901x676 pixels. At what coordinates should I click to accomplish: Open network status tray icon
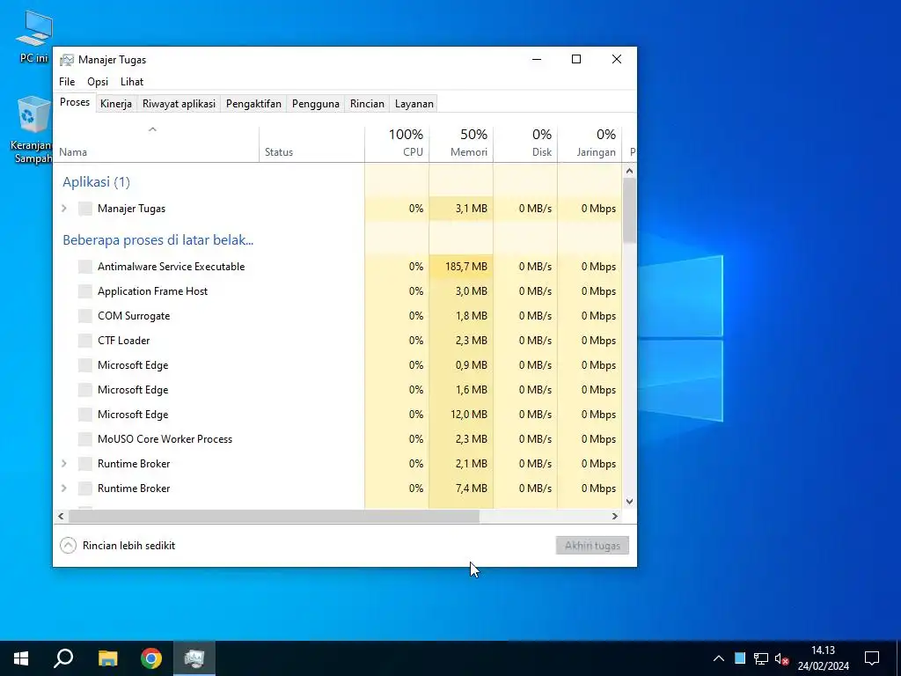pyautogui.click(x=761, y=658)
